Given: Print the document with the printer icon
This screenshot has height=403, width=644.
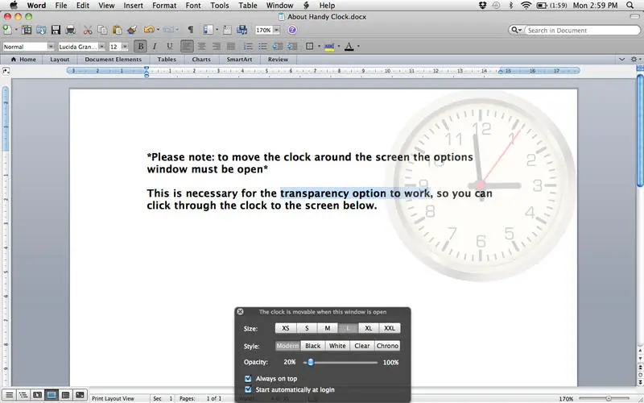Looking at the screenshot, I should (x=71, y=30).
